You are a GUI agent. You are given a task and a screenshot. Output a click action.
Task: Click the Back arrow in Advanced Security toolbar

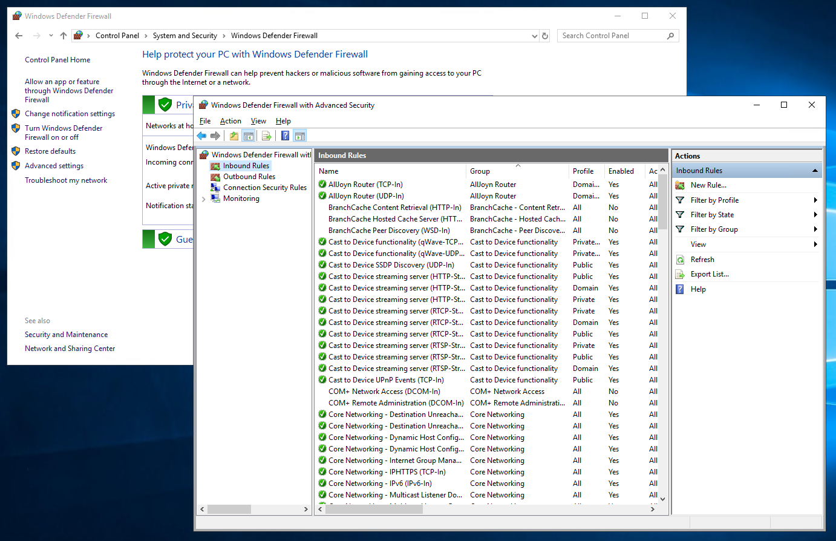201,136
